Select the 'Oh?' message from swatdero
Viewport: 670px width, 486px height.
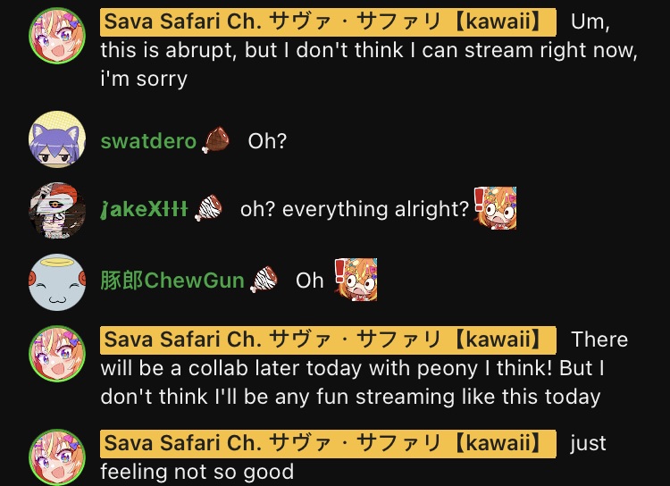(x=267, y=140)
